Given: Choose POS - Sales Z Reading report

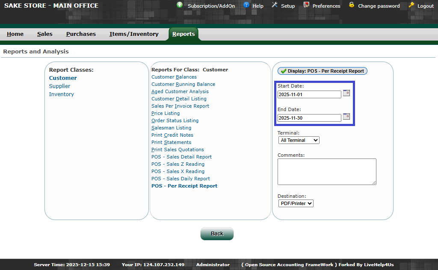Looking at the screenshot, I should (x=178, y=164).
